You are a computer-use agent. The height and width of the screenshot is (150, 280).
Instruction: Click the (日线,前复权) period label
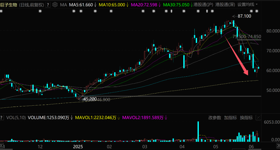tap(31, 5)
